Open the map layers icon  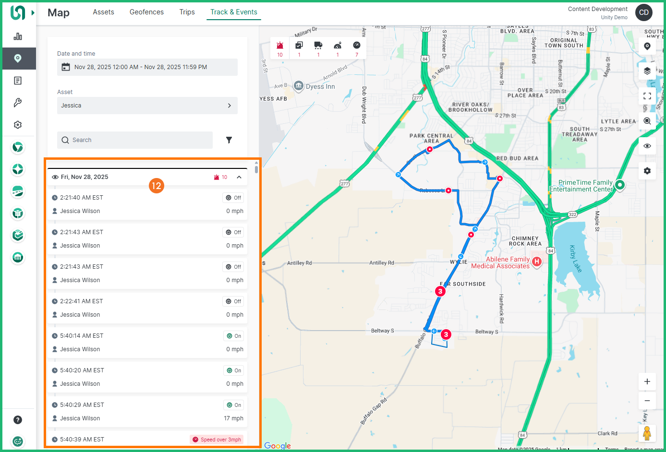pos(647,71)
